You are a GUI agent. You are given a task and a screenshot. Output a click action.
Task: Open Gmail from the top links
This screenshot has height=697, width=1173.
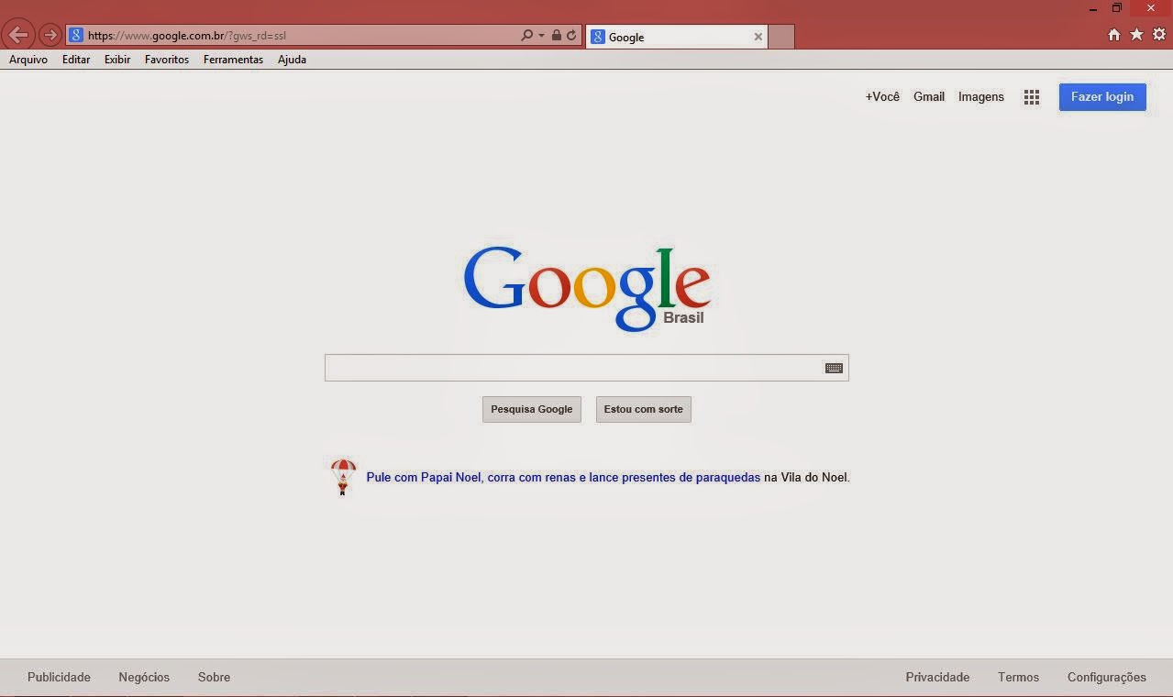point(928,96)
